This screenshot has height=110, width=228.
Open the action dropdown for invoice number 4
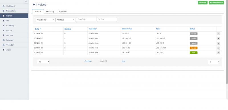[219, 39]
